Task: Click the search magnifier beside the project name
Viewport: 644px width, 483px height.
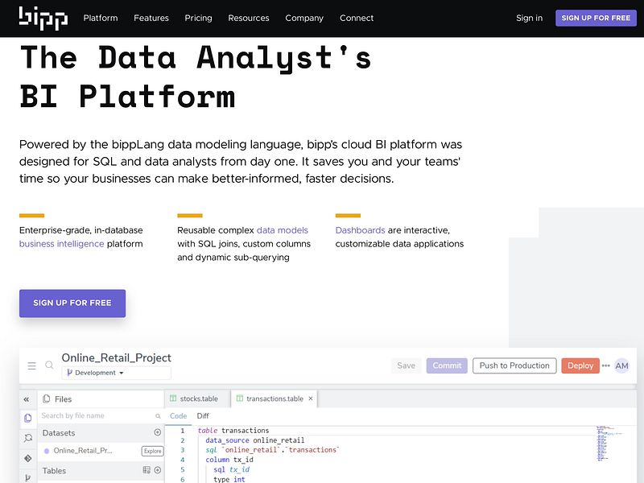Action: click(49, 365)
